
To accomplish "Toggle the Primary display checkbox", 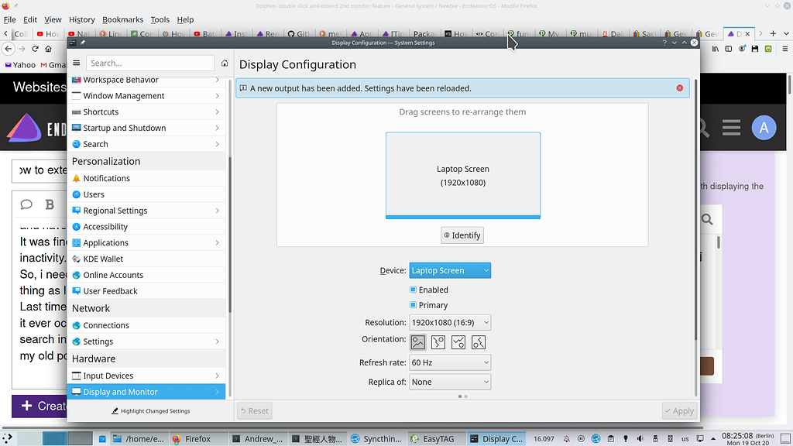I will point(414,305).
